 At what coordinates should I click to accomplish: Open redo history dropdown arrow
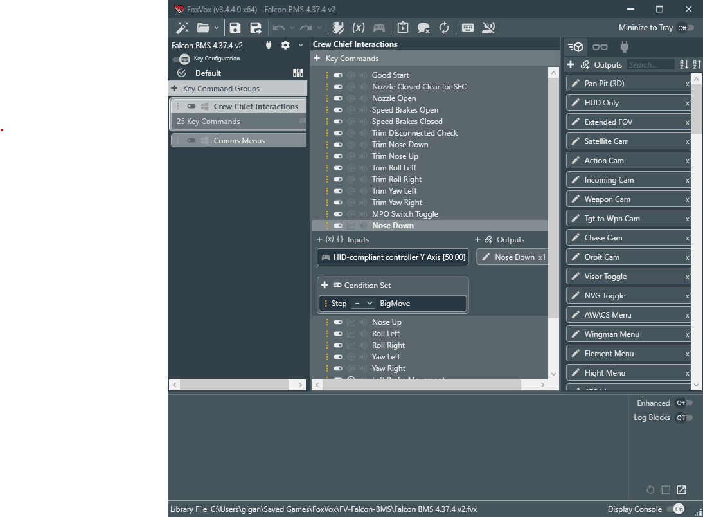pos(319,28)
